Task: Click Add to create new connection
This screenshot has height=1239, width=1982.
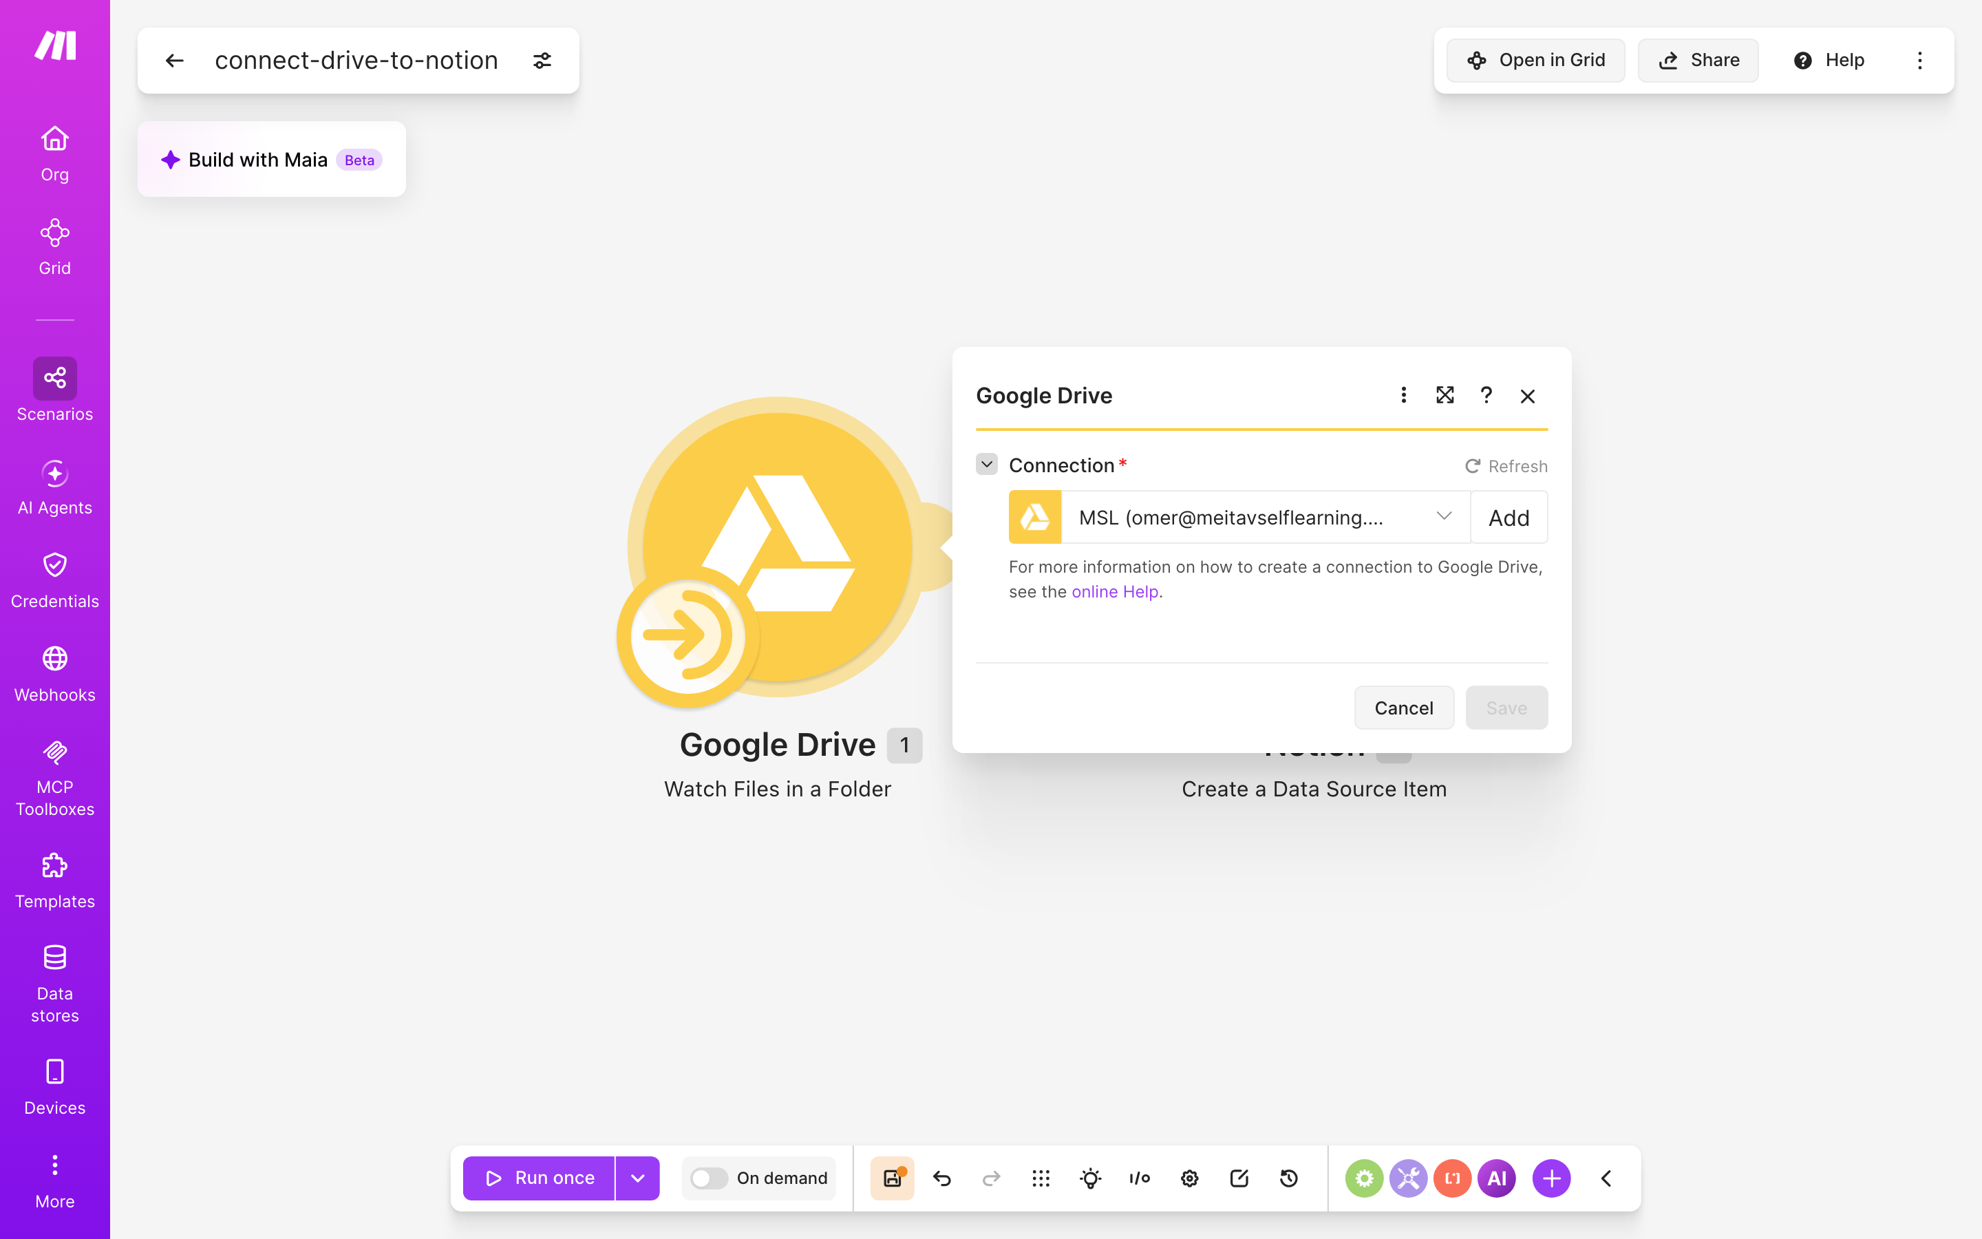Action: click(1509, 517)
